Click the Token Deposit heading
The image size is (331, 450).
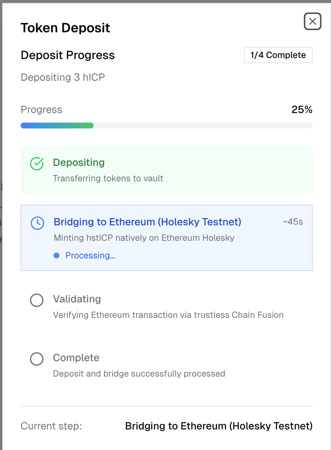pyautogui.click(x=65, y=28)
